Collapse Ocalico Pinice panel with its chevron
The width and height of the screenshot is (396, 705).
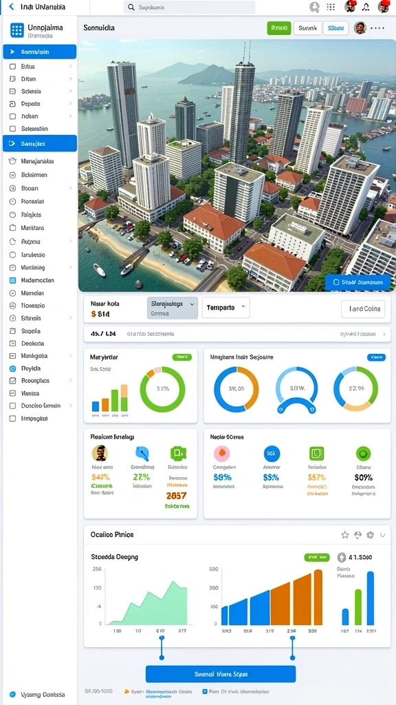click(x=382, y=534)
